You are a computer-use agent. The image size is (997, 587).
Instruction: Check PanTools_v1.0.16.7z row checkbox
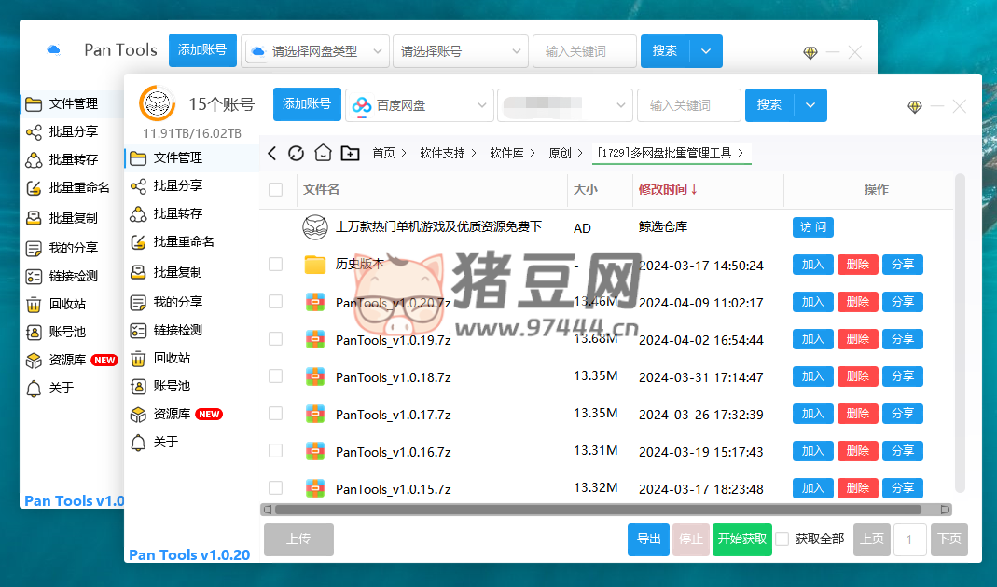tap(275, 450)
